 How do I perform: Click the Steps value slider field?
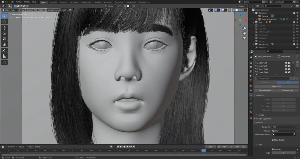pyautogui.click(x=284, y=153)
